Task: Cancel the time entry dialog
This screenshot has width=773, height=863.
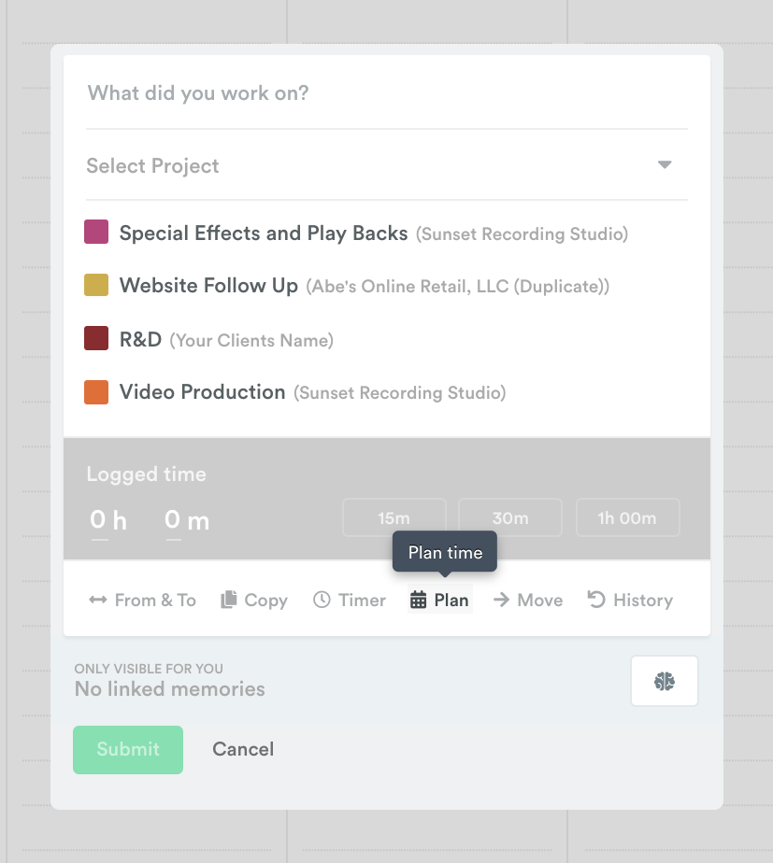Action: click(x=243, y=749)
